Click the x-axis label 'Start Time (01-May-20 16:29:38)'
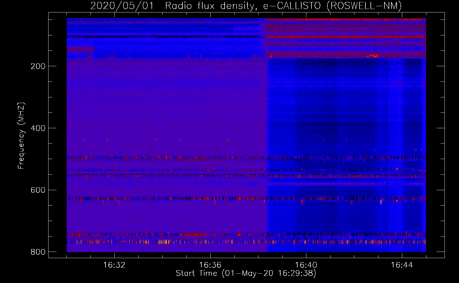 pos(246,273)
